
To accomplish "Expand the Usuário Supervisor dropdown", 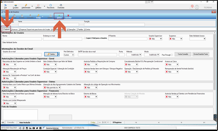I will [x=161, y=39].
